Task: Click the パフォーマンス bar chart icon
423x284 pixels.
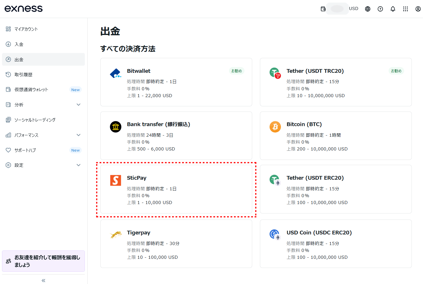Action: point(8,135)
